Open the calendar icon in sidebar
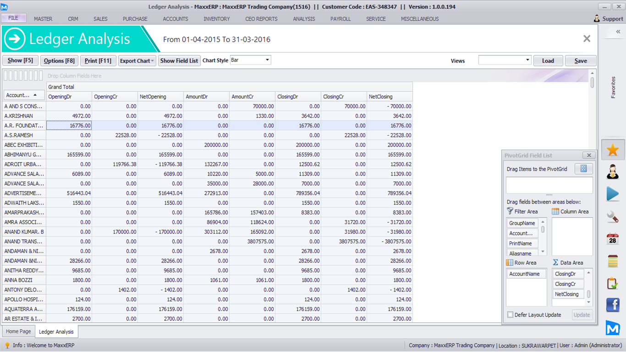 tap(613, 239)
